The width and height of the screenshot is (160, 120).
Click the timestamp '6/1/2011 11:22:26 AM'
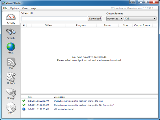pyautogui.click(x=38, y=109)
